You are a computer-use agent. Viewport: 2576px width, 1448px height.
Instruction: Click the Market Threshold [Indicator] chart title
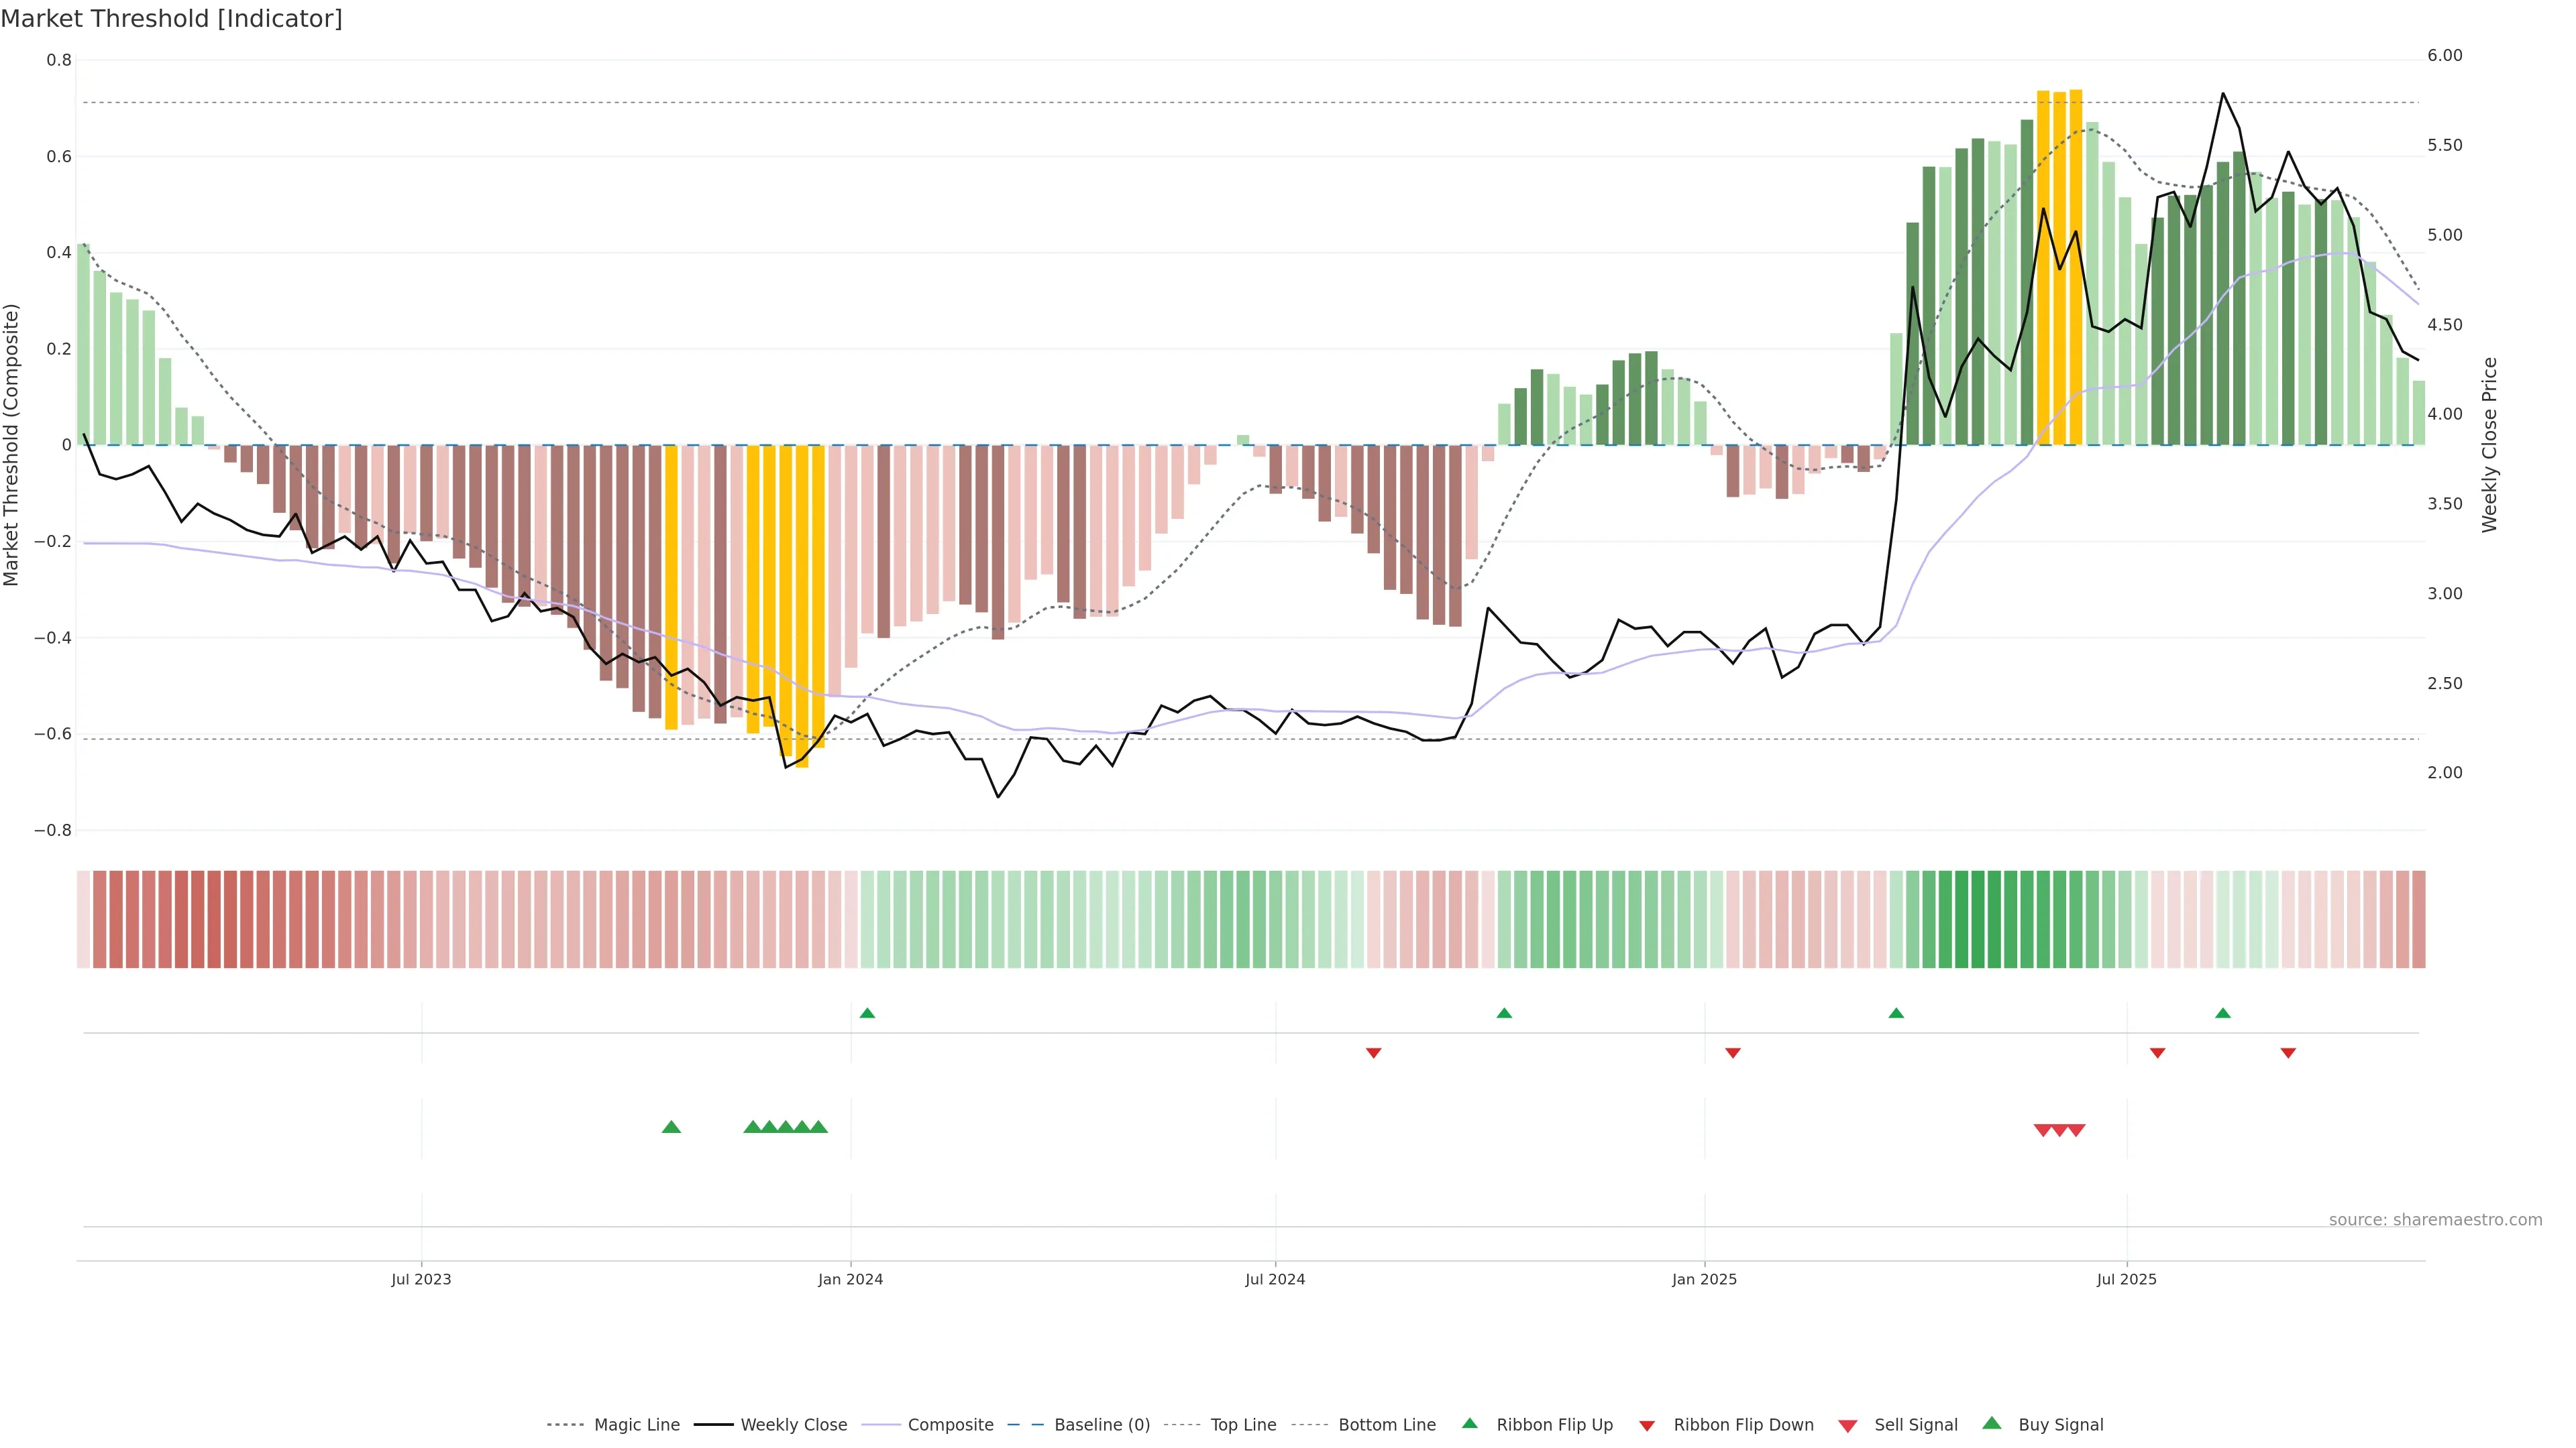tap(171, 19)
